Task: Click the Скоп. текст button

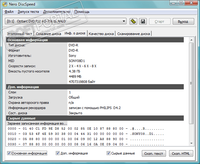Action: 154,153
